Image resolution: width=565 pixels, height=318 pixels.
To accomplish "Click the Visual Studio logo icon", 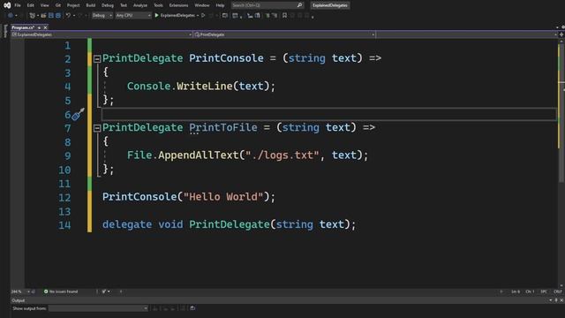I will click(7, 5).
